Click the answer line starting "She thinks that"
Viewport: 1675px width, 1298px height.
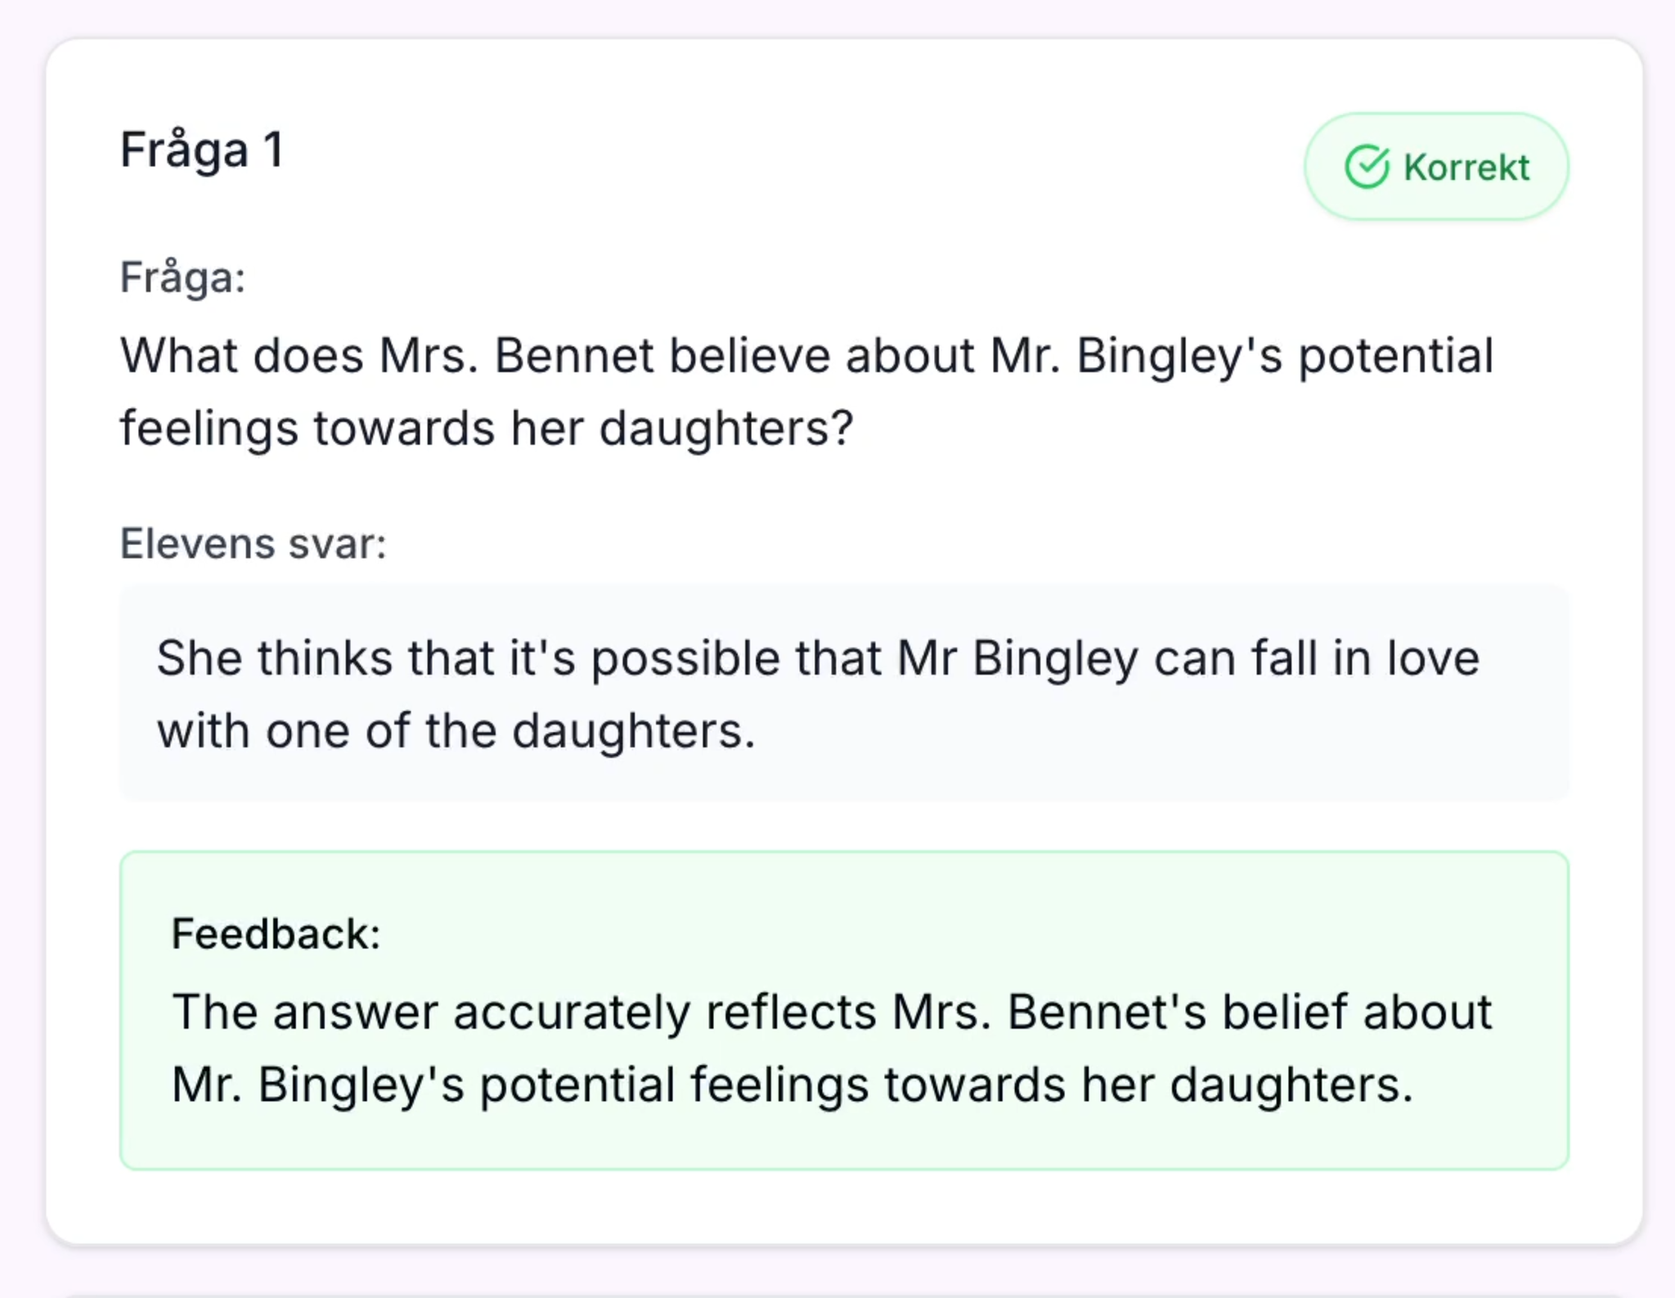pos(818,658)
